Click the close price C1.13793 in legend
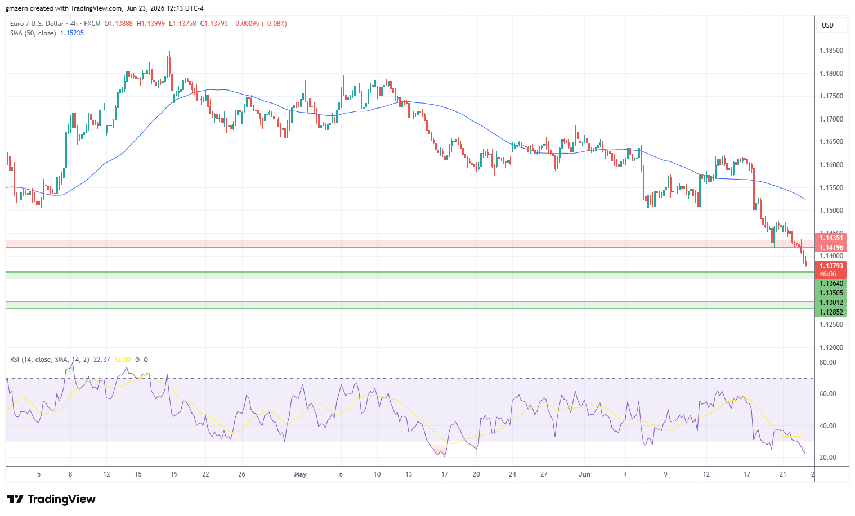855x516 pixels. coord(214,24)
